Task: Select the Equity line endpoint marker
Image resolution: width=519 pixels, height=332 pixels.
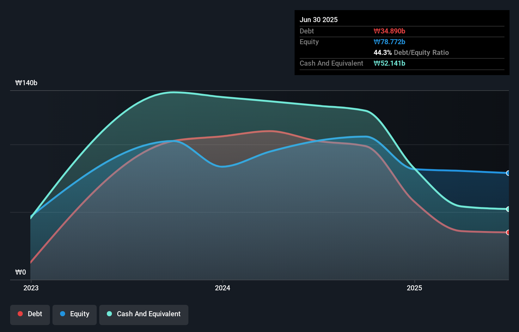Action: tap(508, 173)
